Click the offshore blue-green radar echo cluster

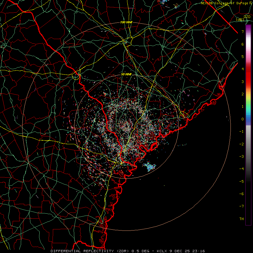pos(150,166)
